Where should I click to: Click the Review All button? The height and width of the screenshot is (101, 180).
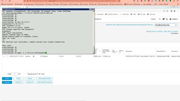coord(30,82)
